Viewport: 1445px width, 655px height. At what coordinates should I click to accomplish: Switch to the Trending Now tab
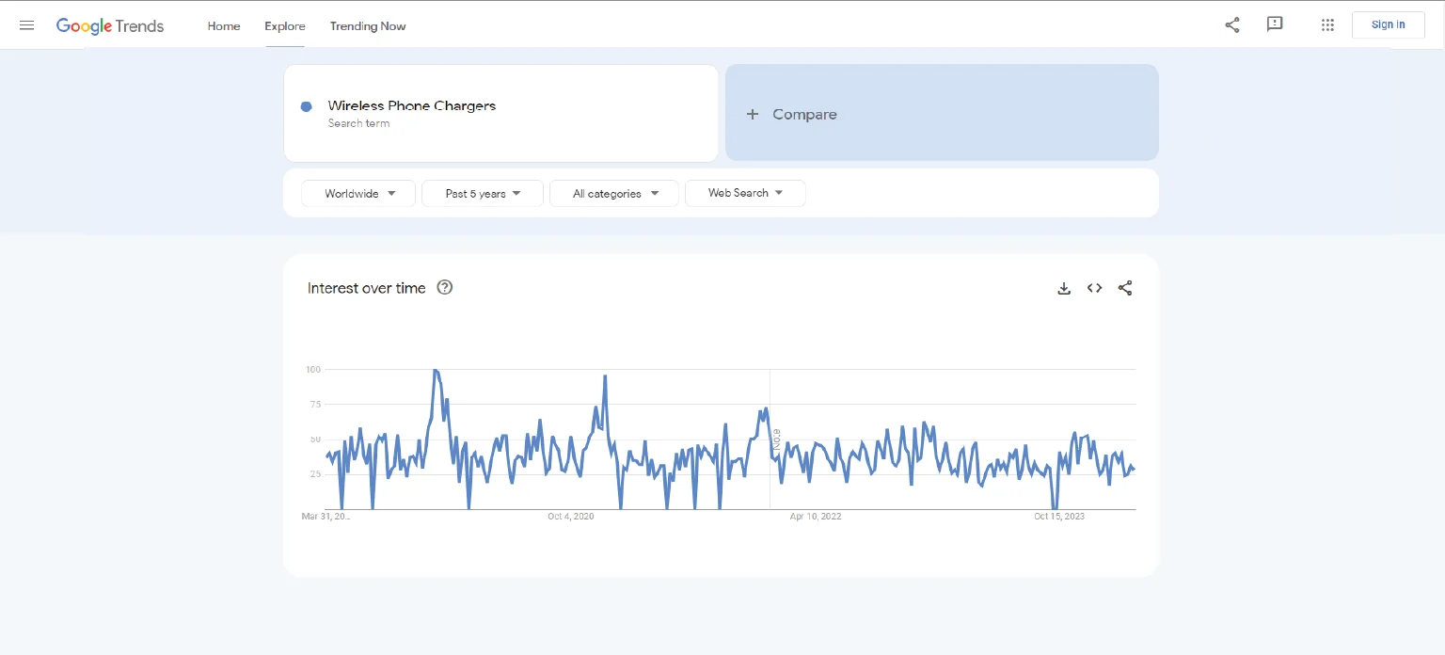[x=368, y=25]
